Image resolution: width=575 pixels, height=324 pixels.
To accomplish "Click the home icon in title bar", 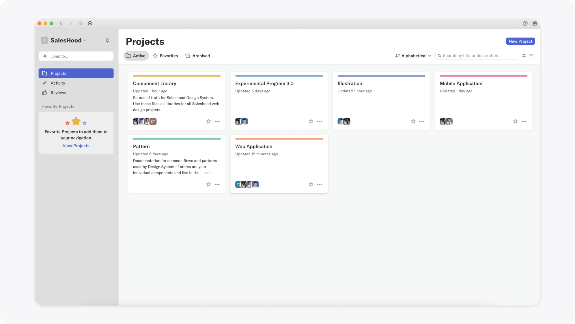I will tap(80, 23).
